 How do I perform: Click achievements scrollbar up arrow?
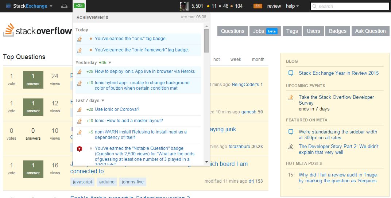click(206, 26)
